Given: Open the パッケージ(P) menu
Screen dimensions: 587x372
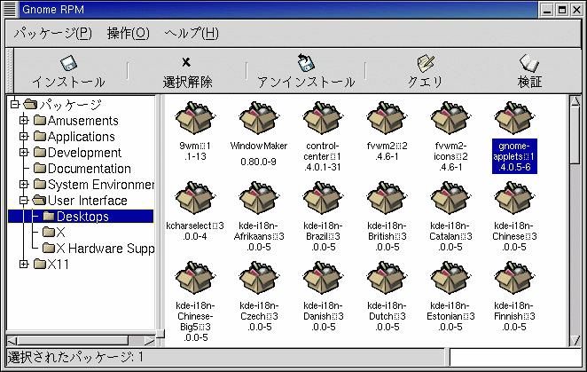Looking at the screenshot, I should pyautogui.click(x=52, y=34).
